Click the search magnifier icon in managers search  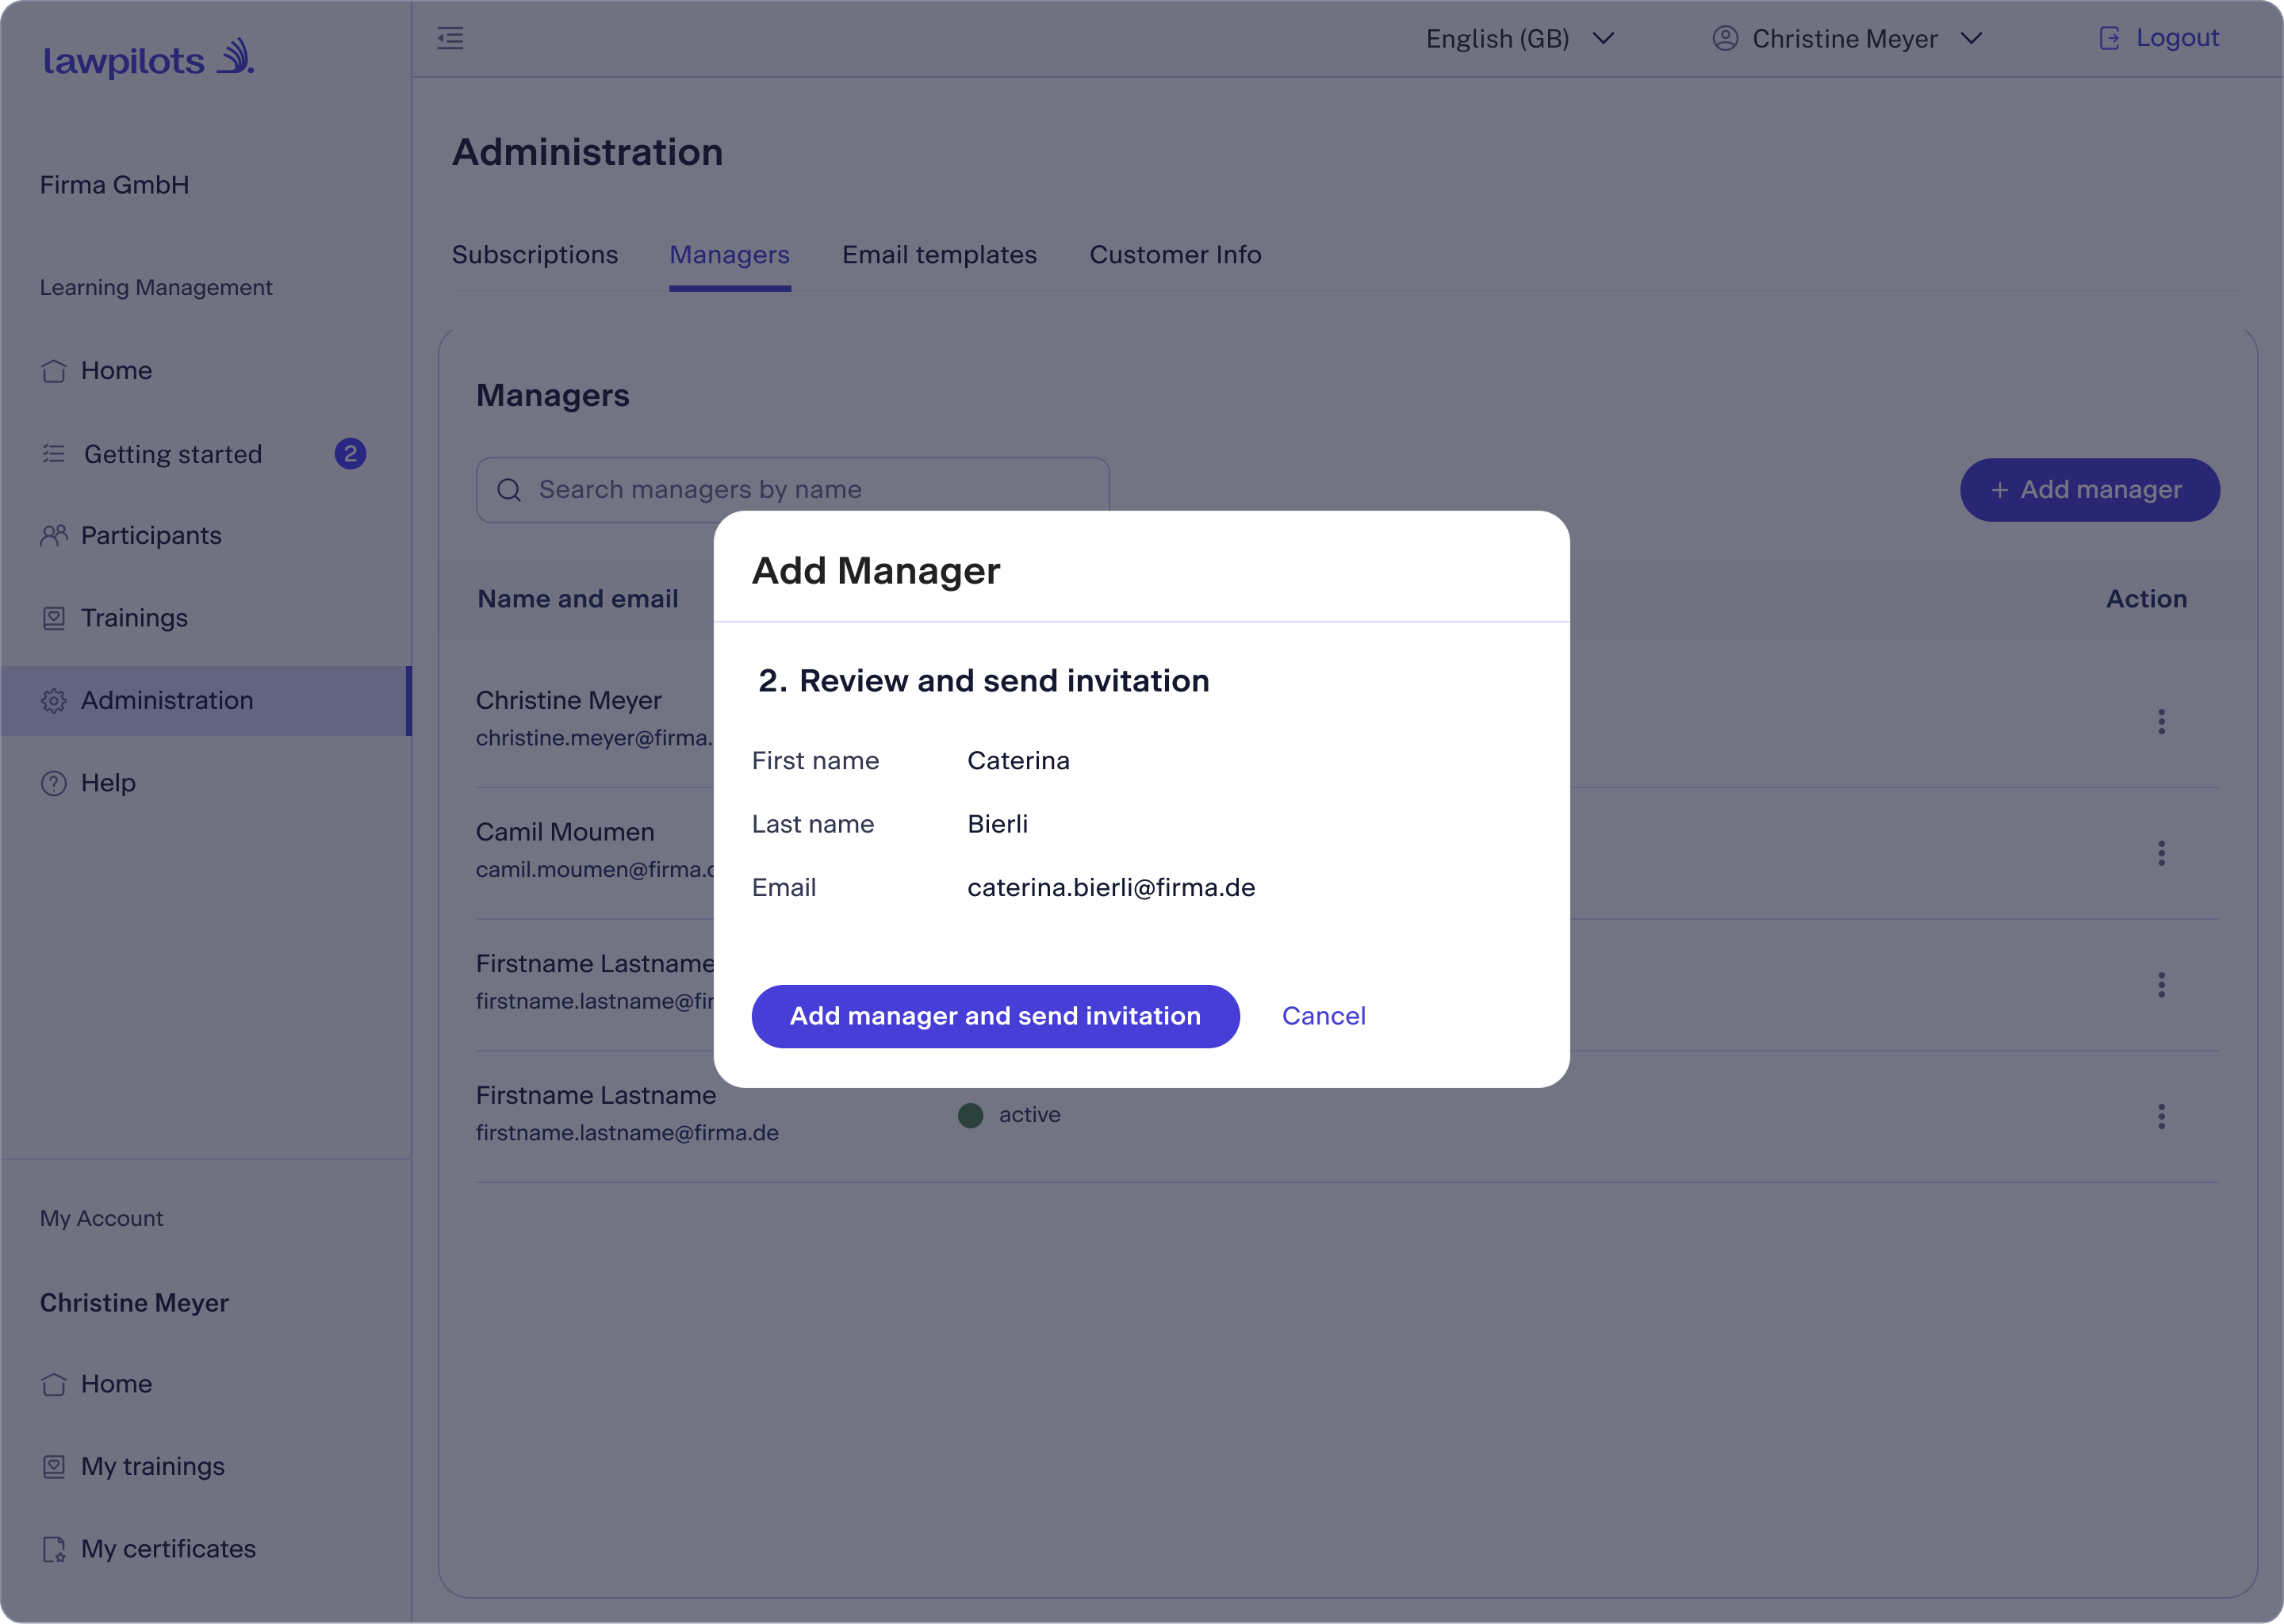(x=509, y=490)
